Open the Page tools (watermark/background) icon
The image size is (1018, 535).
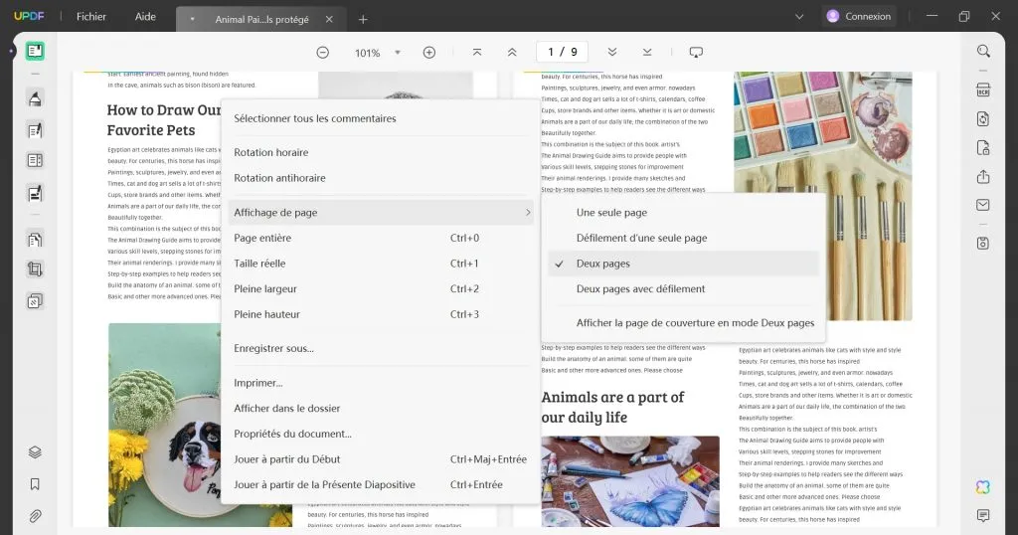click(35, 301)
